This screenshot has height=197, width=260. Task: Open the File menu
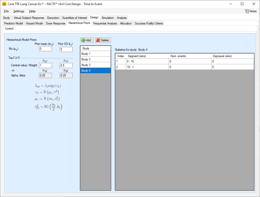[6, 11]
